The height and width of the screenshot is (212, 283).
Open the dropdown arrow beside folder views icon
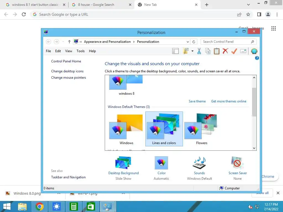tap(192, 51)
